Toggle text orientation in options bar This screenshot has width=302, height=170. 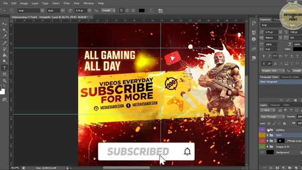tap(11, 10)
